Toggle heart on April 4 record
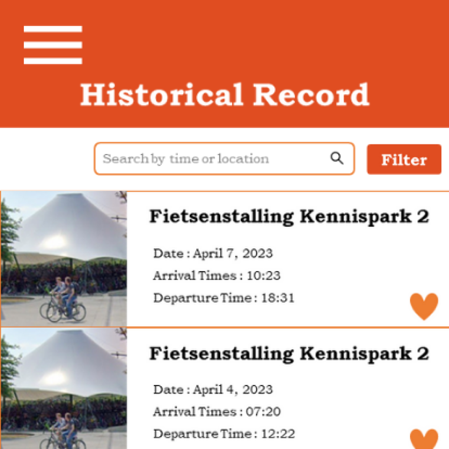This screenshot has height=449, width=449. pos(424,439)
